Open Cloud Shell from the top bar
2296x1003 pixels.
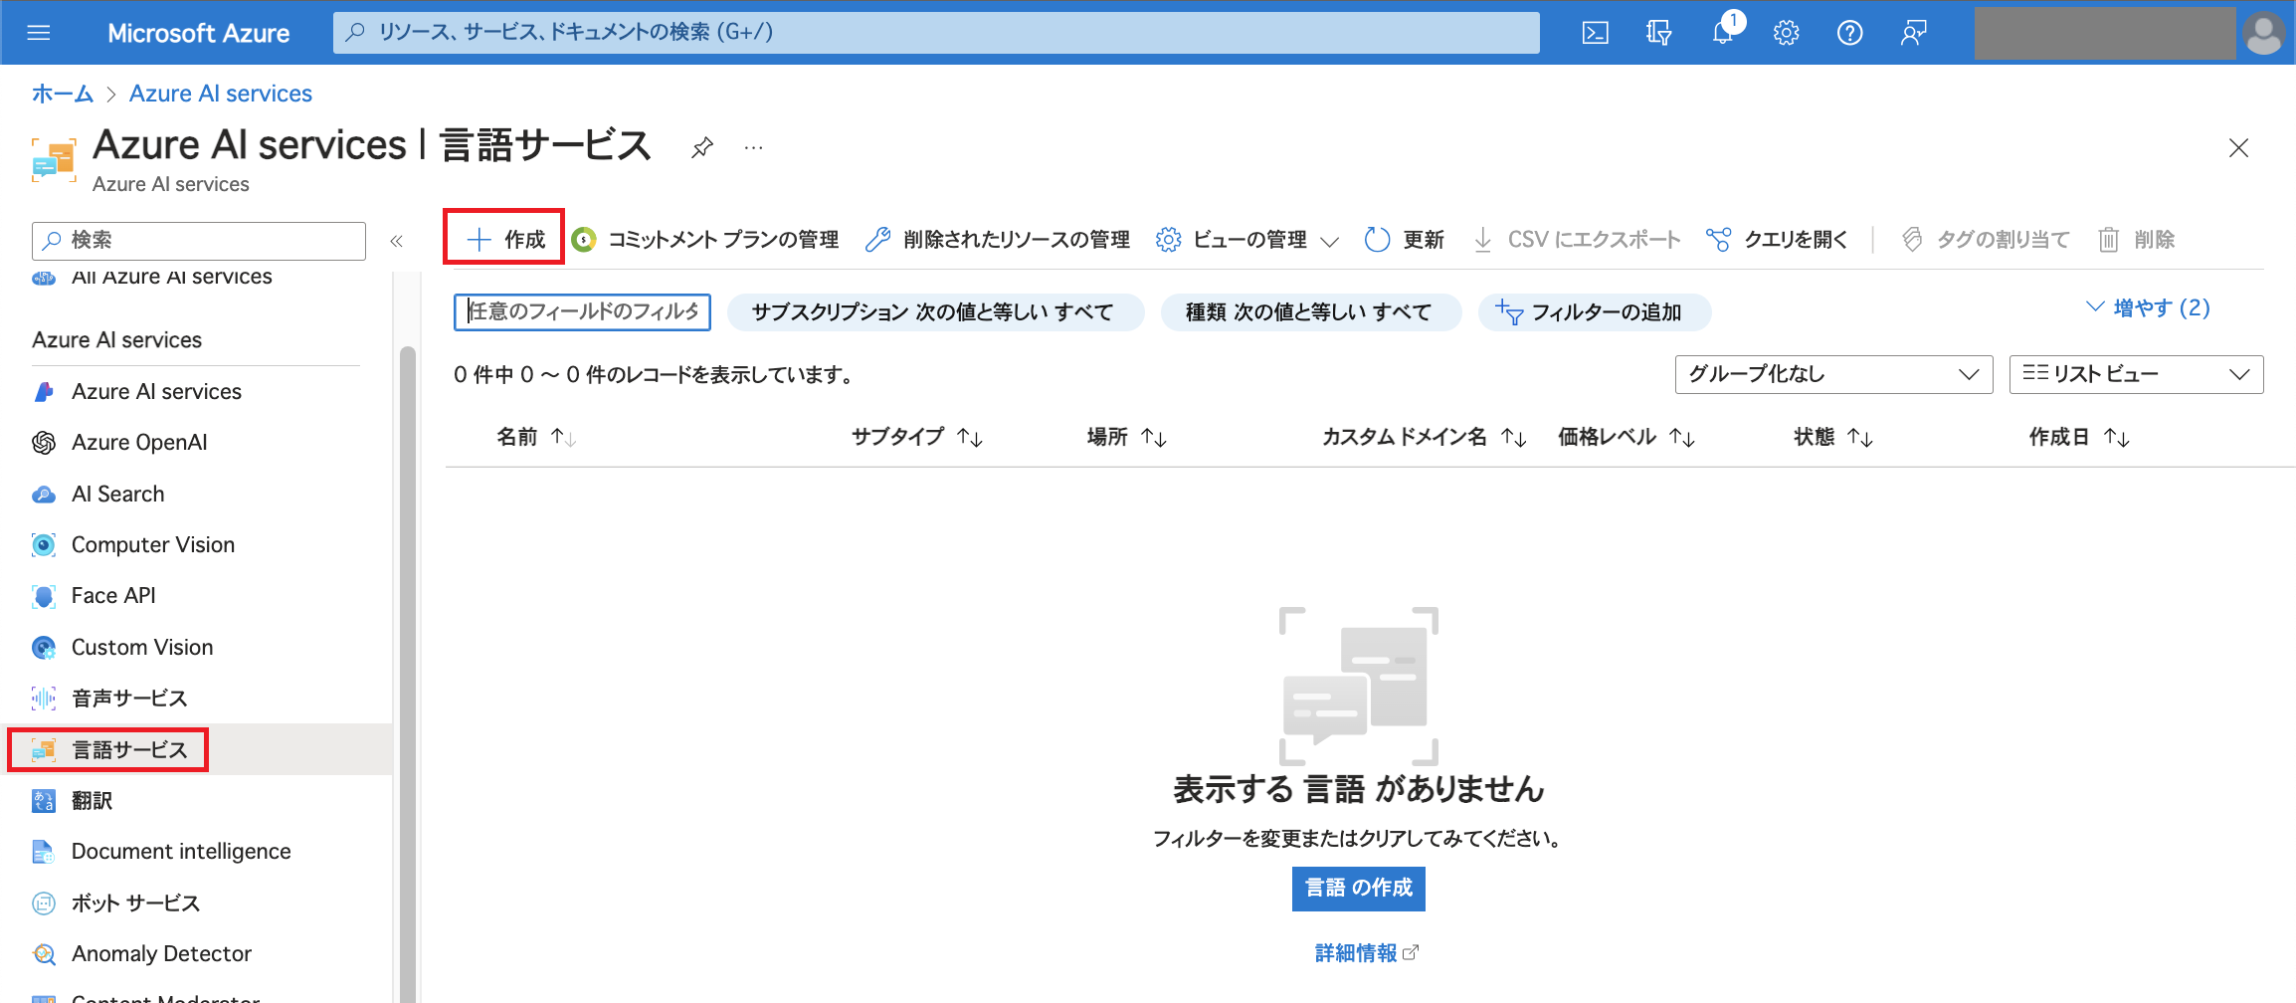[1596, 33]
